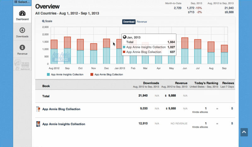Click Insights Collection reviews count 5
Viewport: 252px width, 147px height.
click(x=232, y=123)
